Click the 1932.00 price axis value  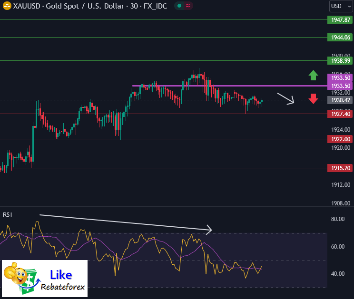[x=341, y=92]
